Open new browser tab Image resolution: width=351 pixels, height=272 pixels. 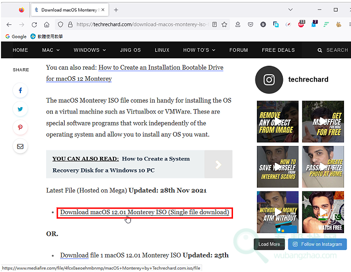click(x=116, y=10)
